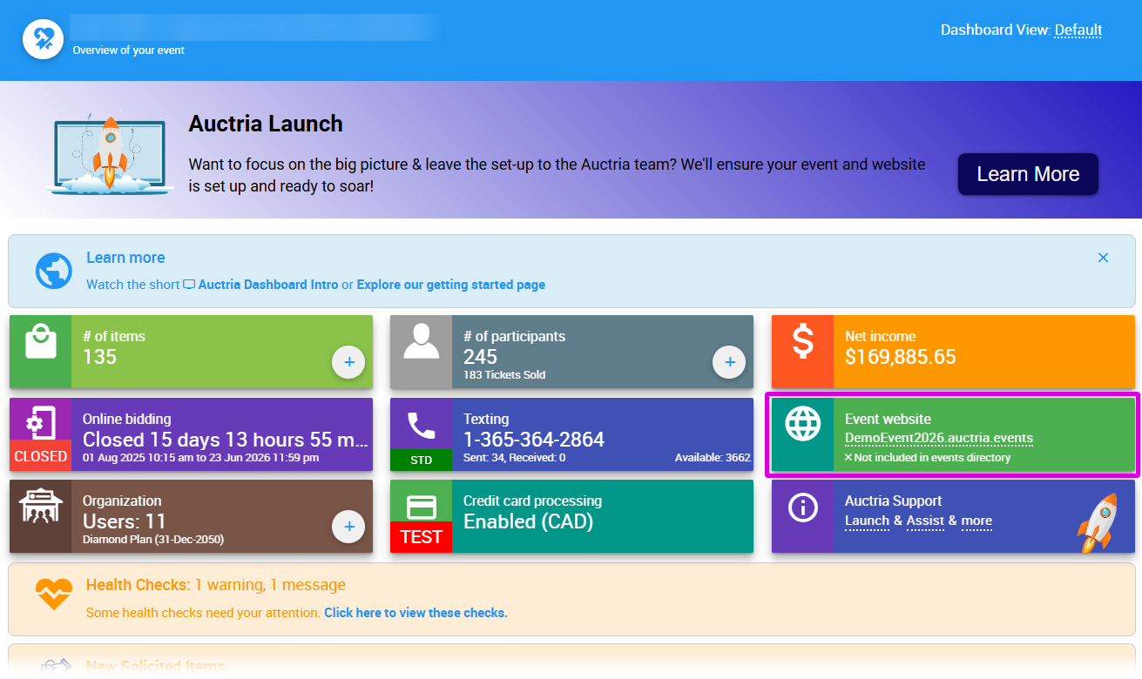Open the Launch support link
Viewport: 1142px width, 679px height.
tap(867, 521)
